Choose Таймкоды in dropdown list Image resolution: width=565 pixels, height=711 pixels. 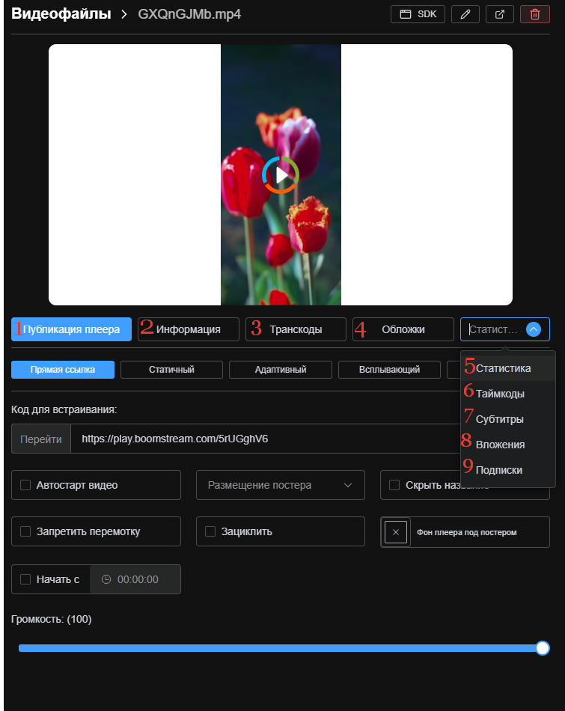click(508, 394)
